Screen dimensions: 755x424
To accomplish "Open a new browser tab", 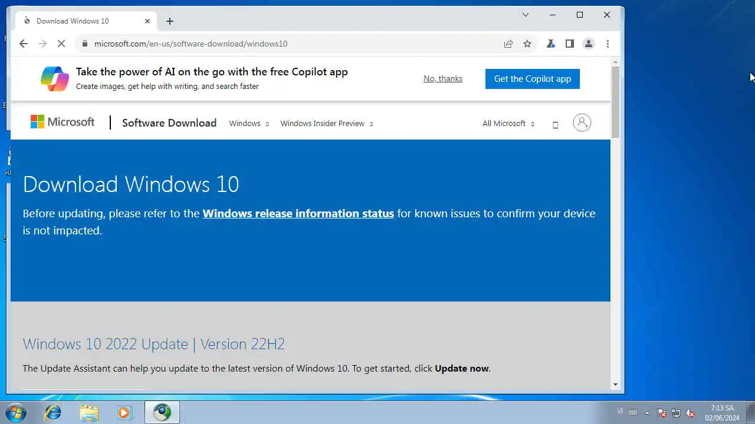I will 170,21.
